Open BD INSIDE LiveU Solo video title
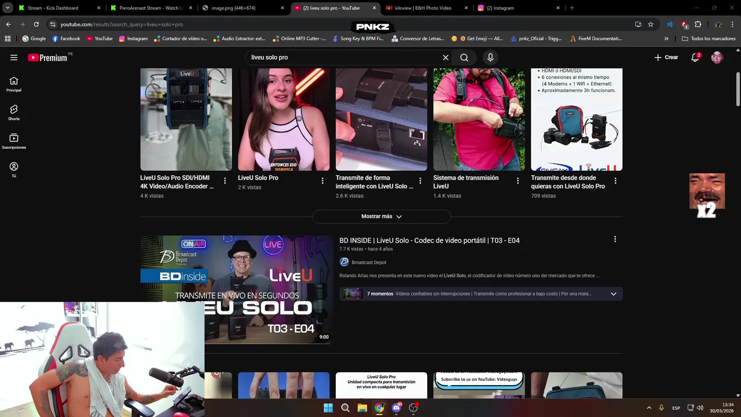Screen dimensions: 741x417 click(429, 240)
